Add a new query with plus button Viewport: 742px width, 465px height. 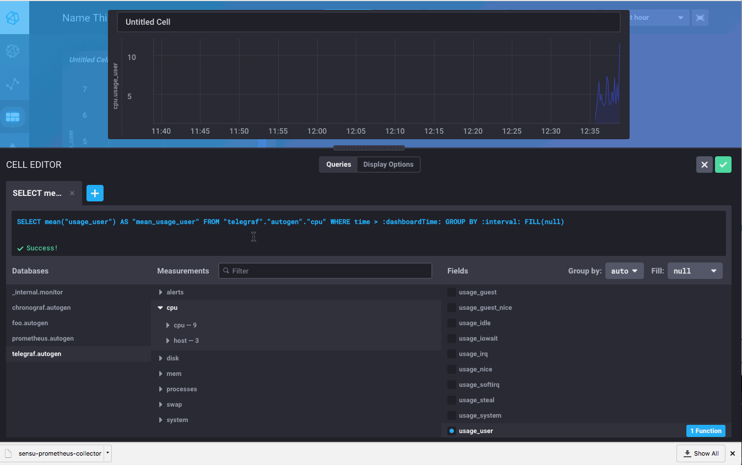[95, 193]
